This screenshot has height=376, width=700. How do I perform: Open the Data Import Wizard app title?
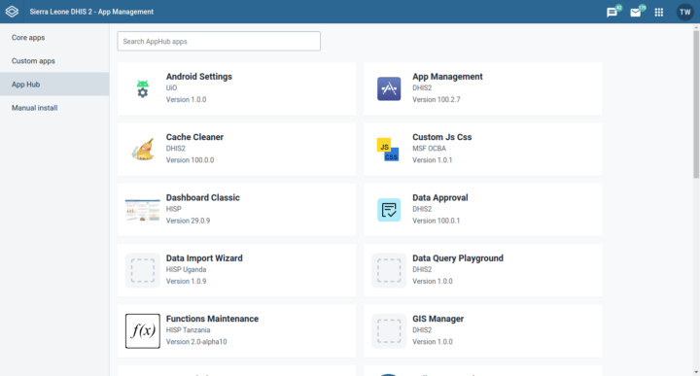(204, 258)
